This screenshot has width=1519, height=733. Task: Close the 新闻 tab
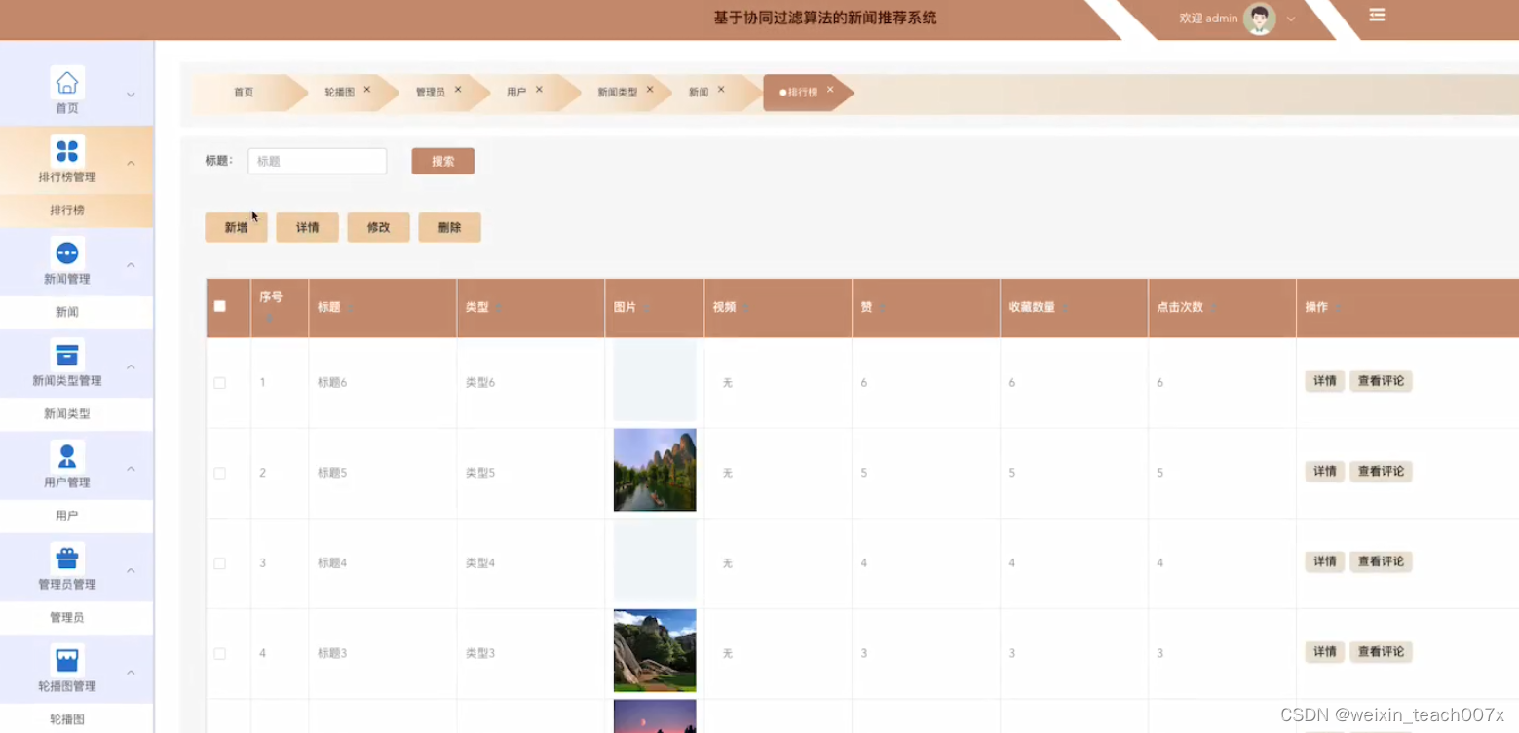(x=721, y=90)
